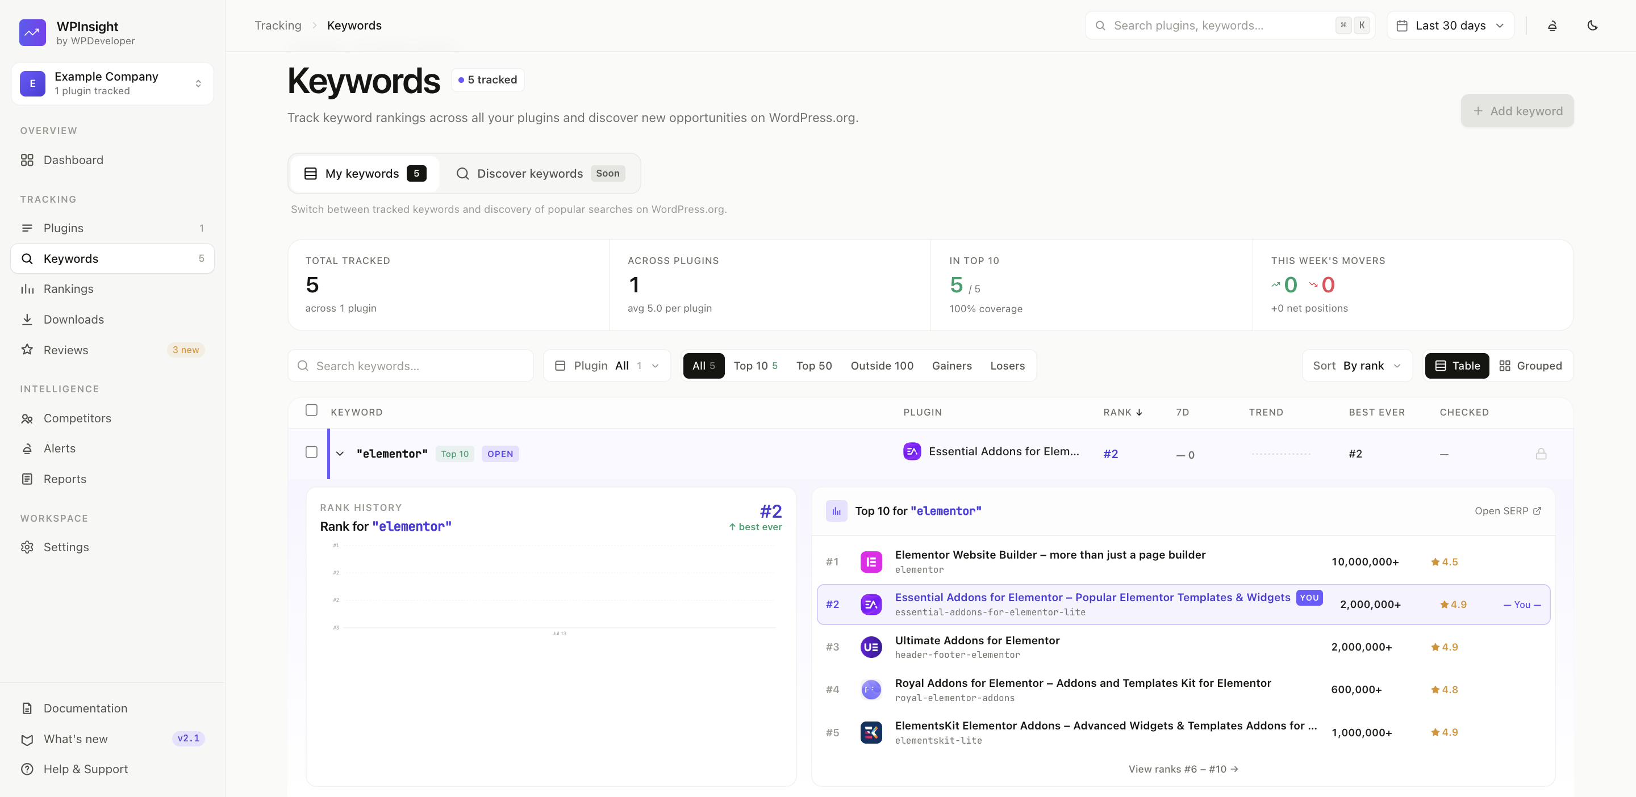Open SERP link for elementor
Viewport: 1636px width, 797px height.
click(1508, 511)
